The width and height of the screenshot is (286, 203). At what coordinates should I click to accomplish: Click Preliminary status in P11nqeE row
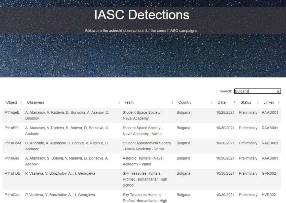tap(248, 113)
